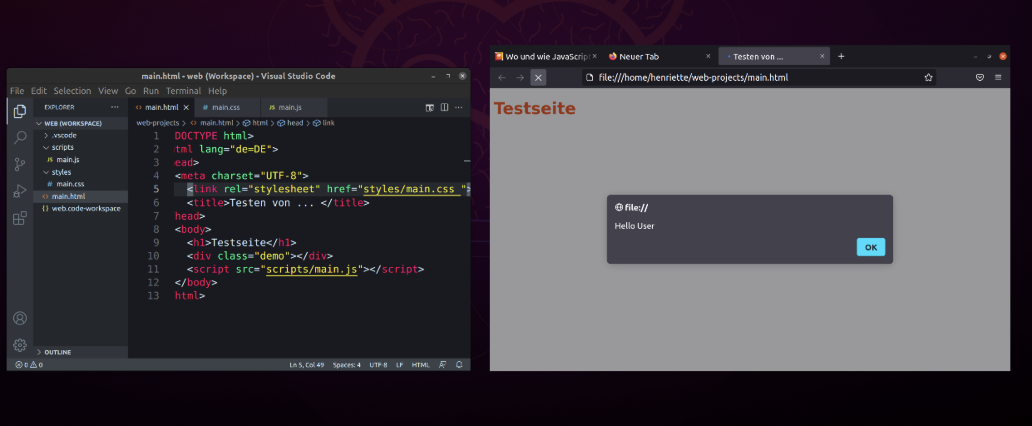The image size is (1032, 426).
Task: Follow the scripts/main.js link in code
Action: point(311,270)
